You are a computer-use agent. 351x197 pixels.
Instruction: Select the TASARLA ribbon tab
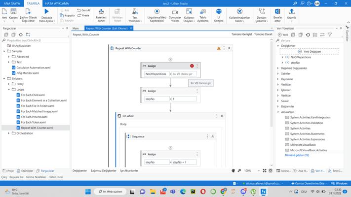tap(33, 3)
